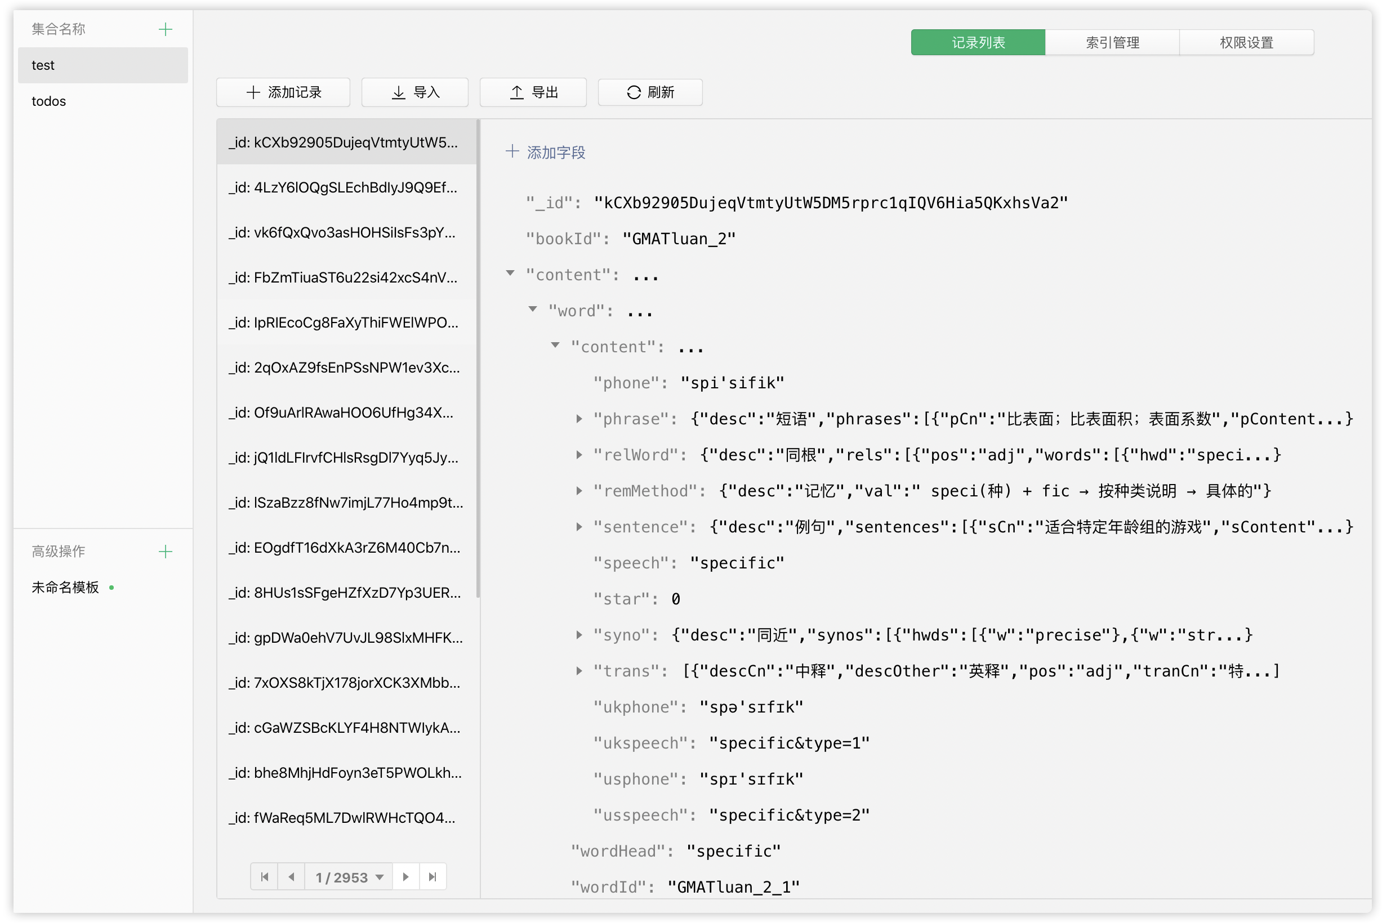The height and width of the screenshot is (923, 1382).
Task: Click the full "_id" value string
Action: tap(830, 203)
